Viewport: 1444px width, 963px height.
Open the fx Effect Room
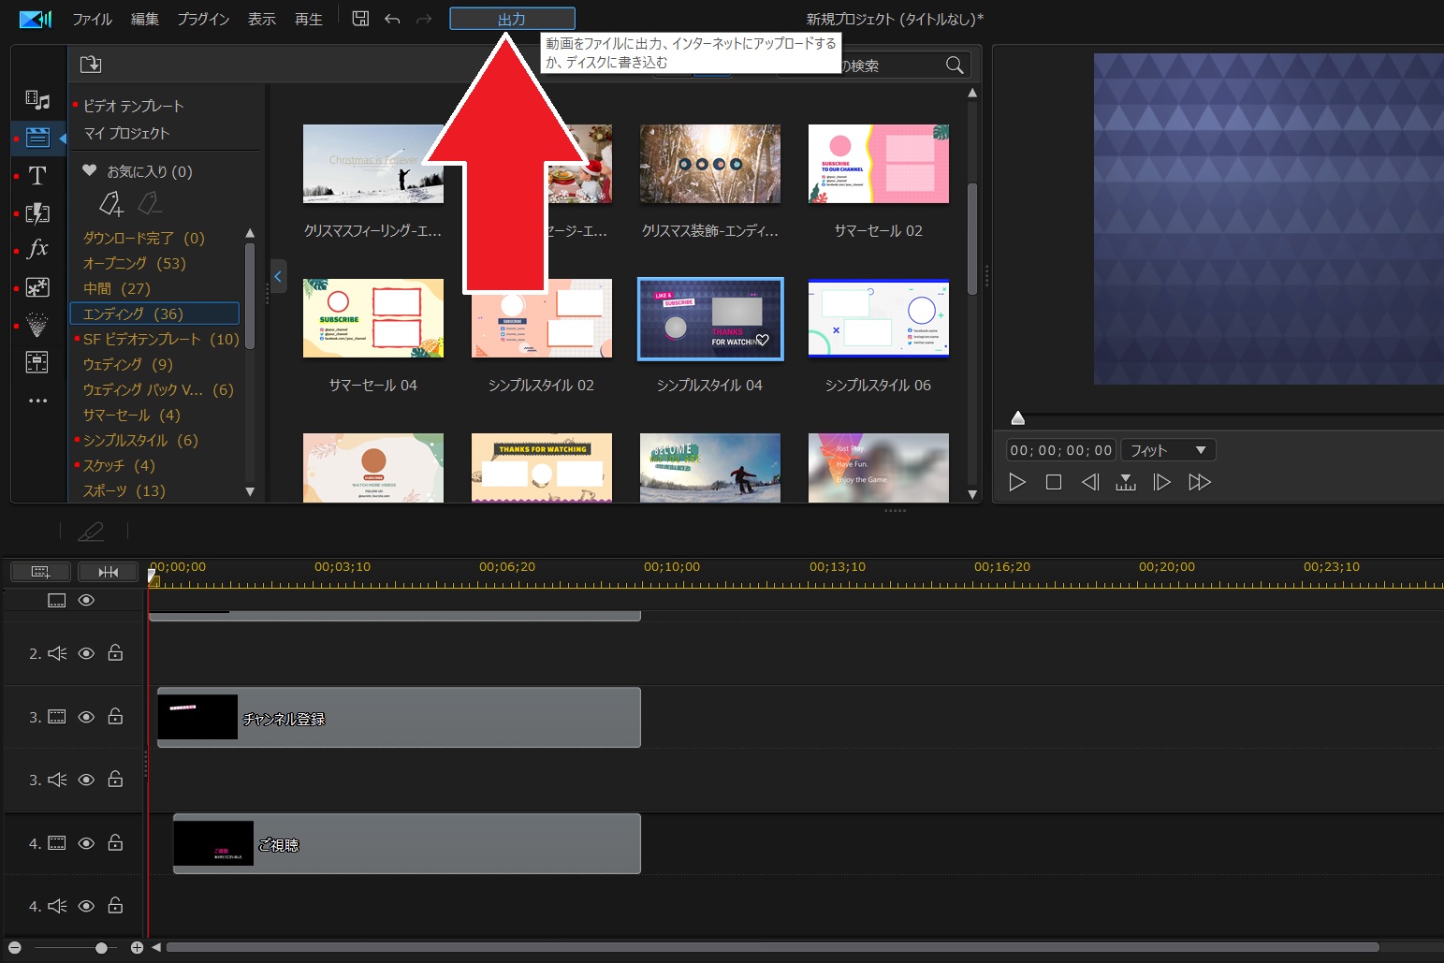(37, 249)
